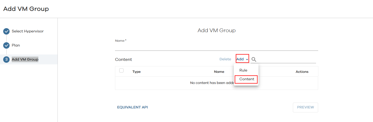Image resolution: width=373 pixels, height=122 pixels.
Task: Focus the Name text field
Action: [216, 47]
